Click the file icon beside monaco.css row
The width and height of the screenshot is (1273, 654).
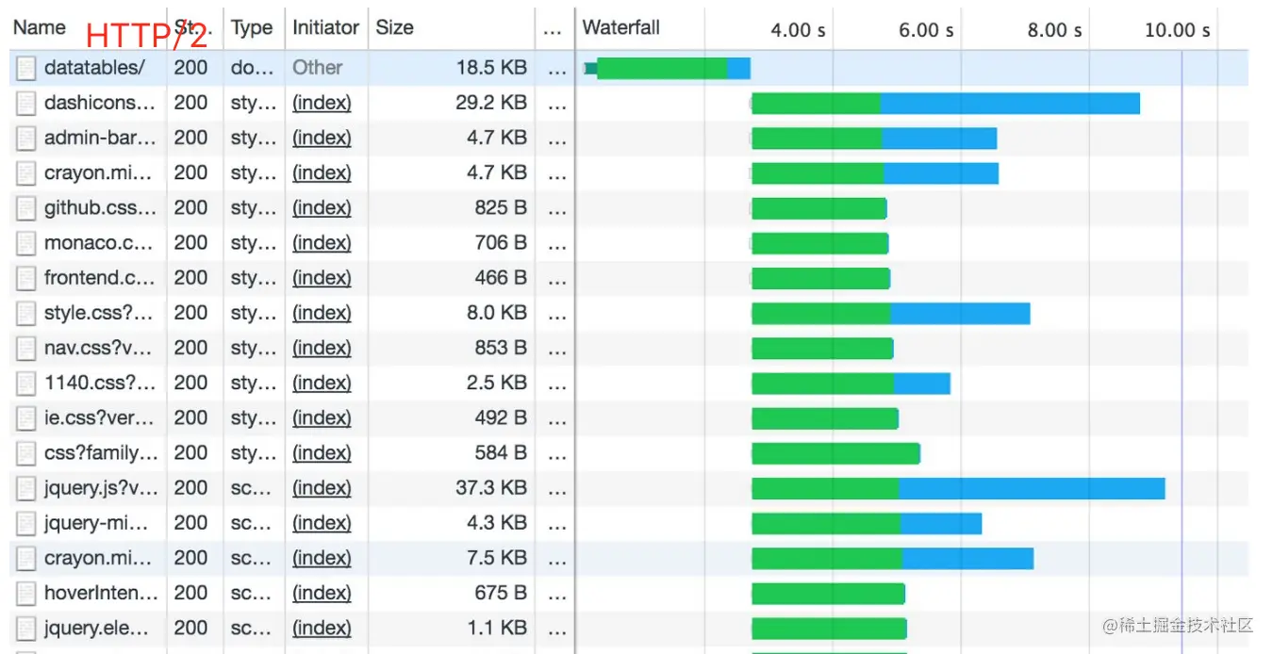(26, 243)
